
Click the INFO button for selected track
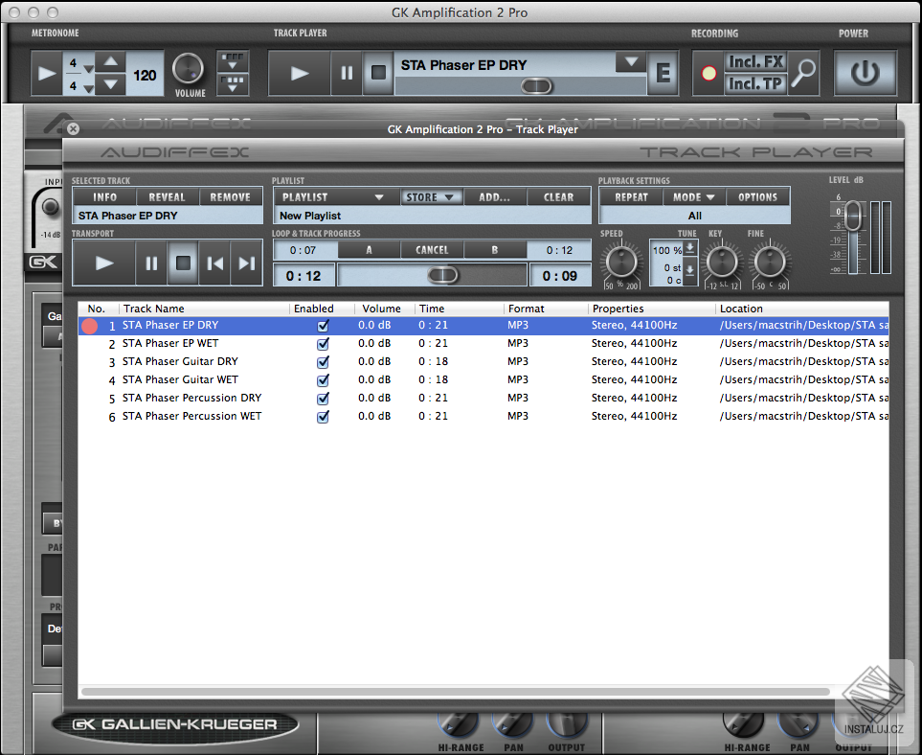(x=104, y=197)
